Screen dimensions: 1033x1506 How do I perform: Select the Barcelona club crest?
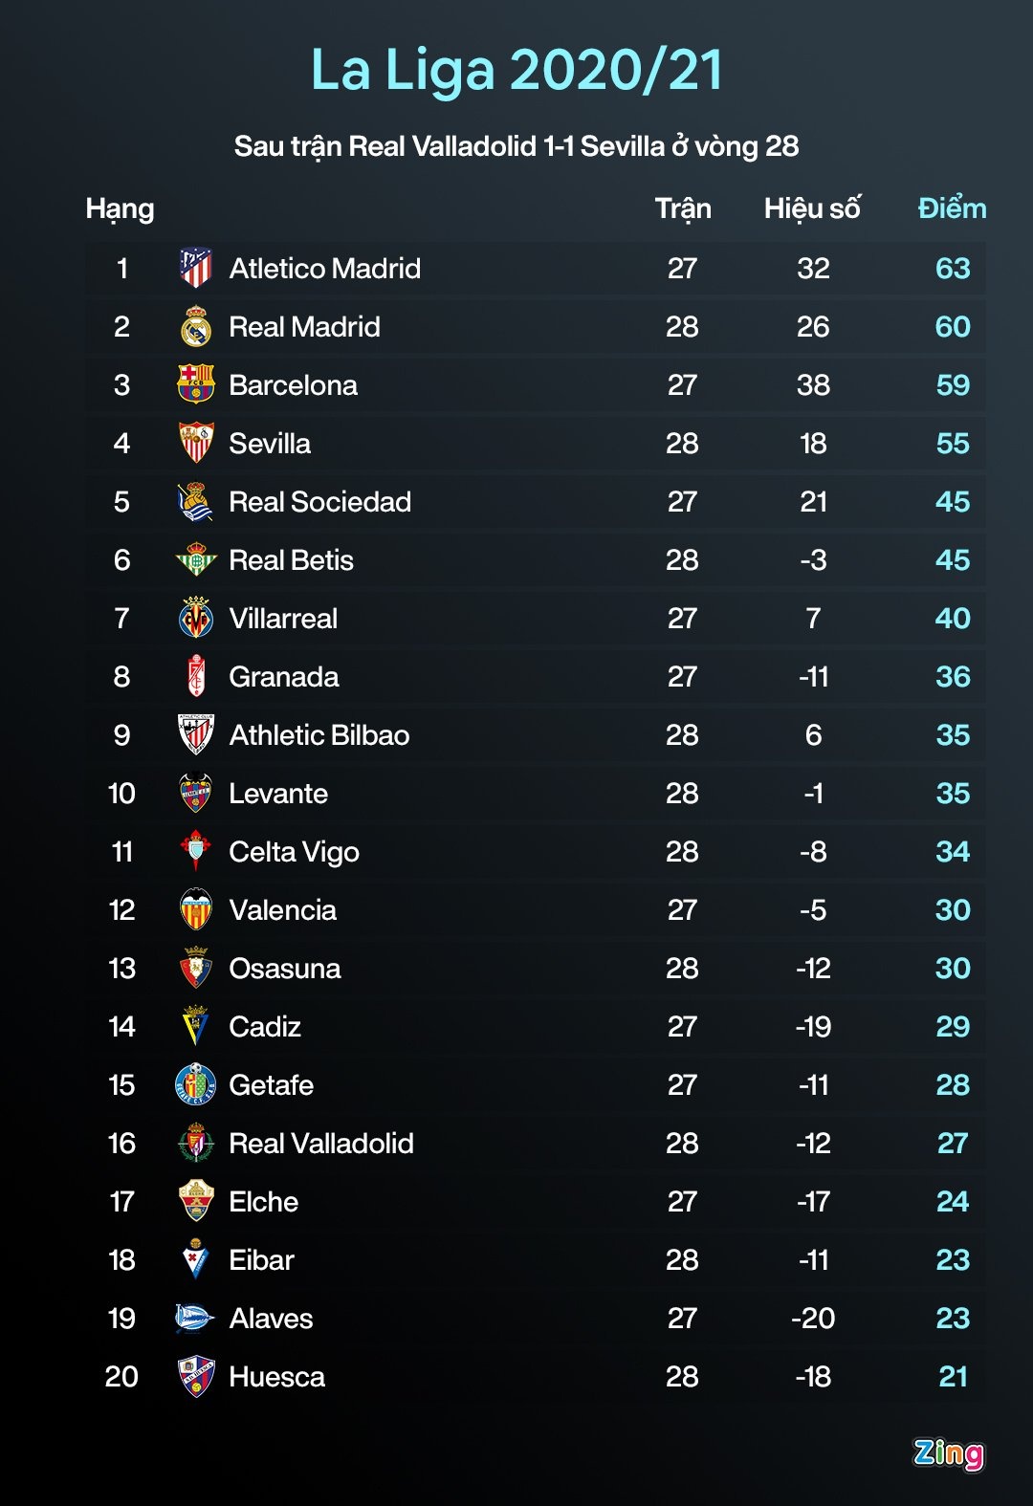click(196, 385)
